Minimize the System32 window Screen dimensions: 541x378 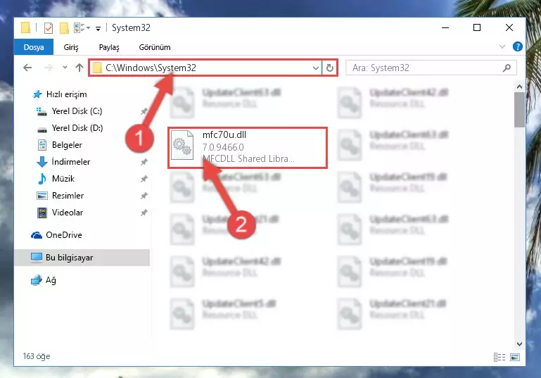coord(445,27)
